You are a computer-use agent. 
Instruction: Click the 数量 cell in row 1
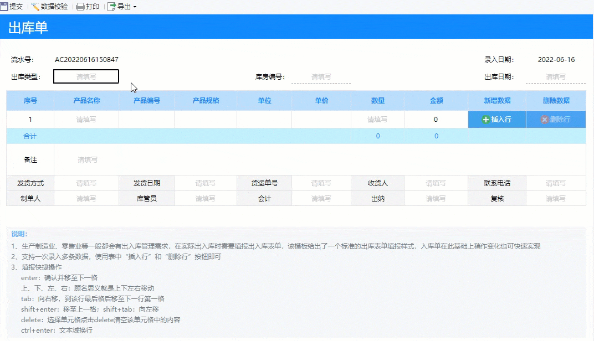tap(377, 120)
